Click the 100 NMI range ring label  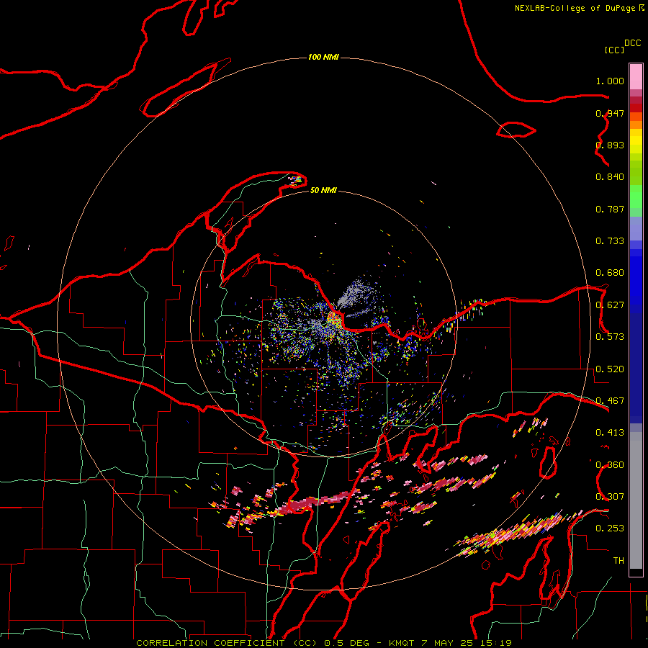tap(323, 57)
